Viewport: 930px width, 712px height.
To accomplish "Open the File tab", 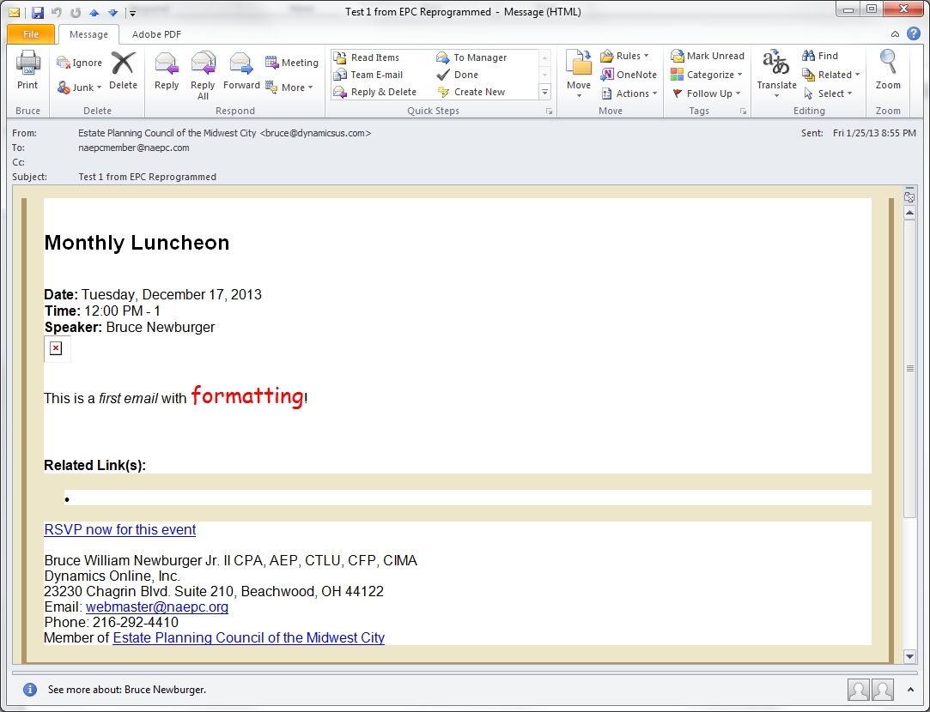I will (31, 34).
